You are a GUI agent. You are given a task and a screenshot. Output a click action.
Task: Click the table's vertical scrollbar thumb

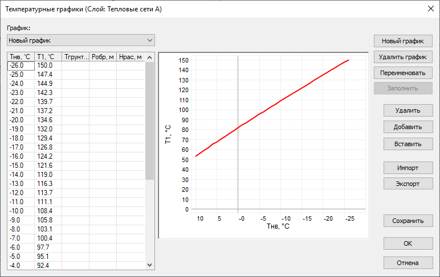[150, 119]
